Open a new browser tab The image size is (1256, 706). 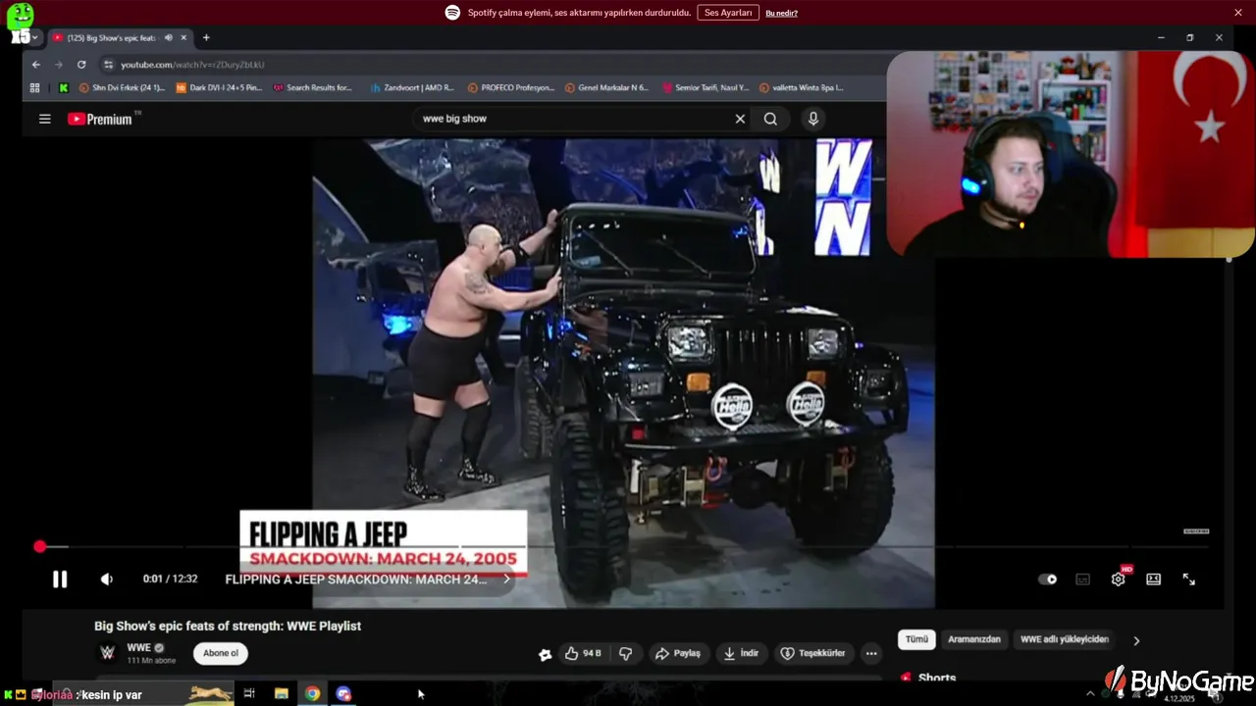pyautogui.click(x=206, y=38)
